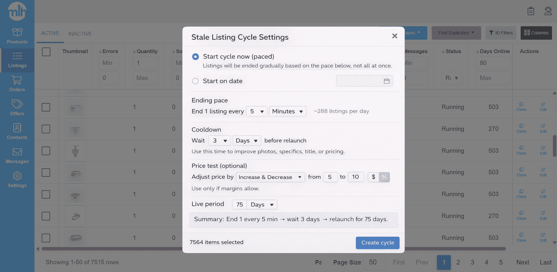Open cooldown wait number dropdown showing 3
The height and width of the screenshot is (272, 557).
(219, 141)
